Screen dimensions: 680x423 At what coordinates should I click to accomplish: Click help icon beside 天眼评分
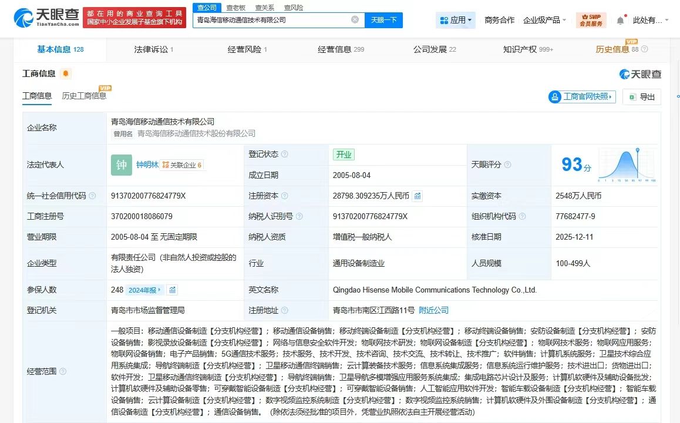[x=507, y=165]
